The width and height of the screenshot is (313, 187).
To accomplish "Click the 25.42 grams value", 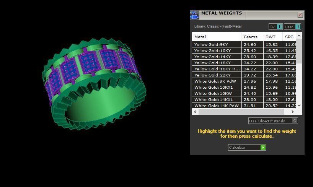I will coord(250,51).
